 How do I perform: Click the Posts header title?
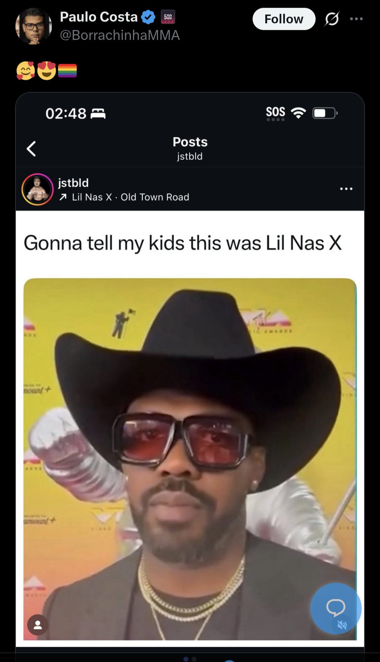(190, 142)
